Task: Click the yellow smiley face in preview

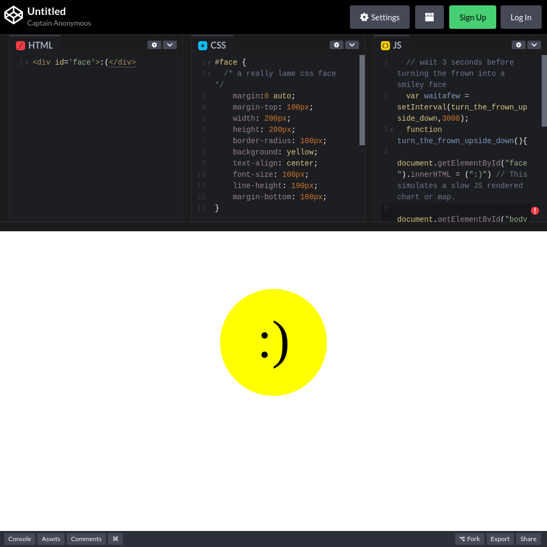Action: tap(273, 342)
